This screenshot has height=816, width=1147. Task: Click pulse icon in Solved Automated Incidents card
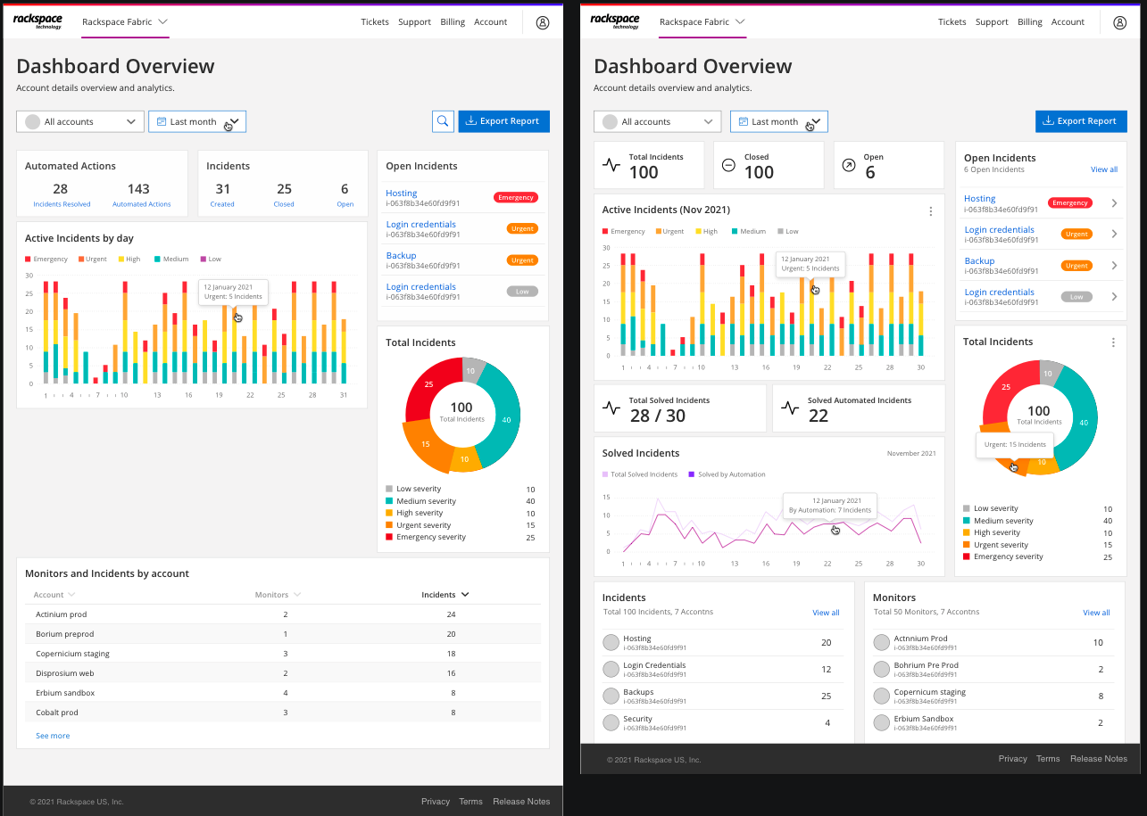click(790, 408)
